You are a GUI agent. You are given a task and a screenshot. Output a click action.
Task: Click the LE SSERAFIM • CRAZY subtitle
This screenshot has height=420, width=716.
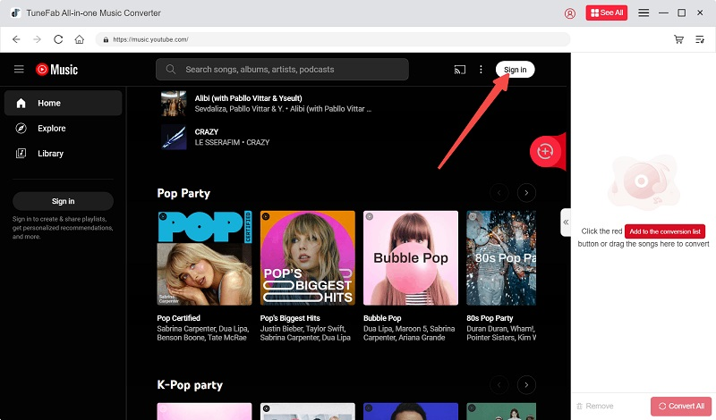pos(232,142)
